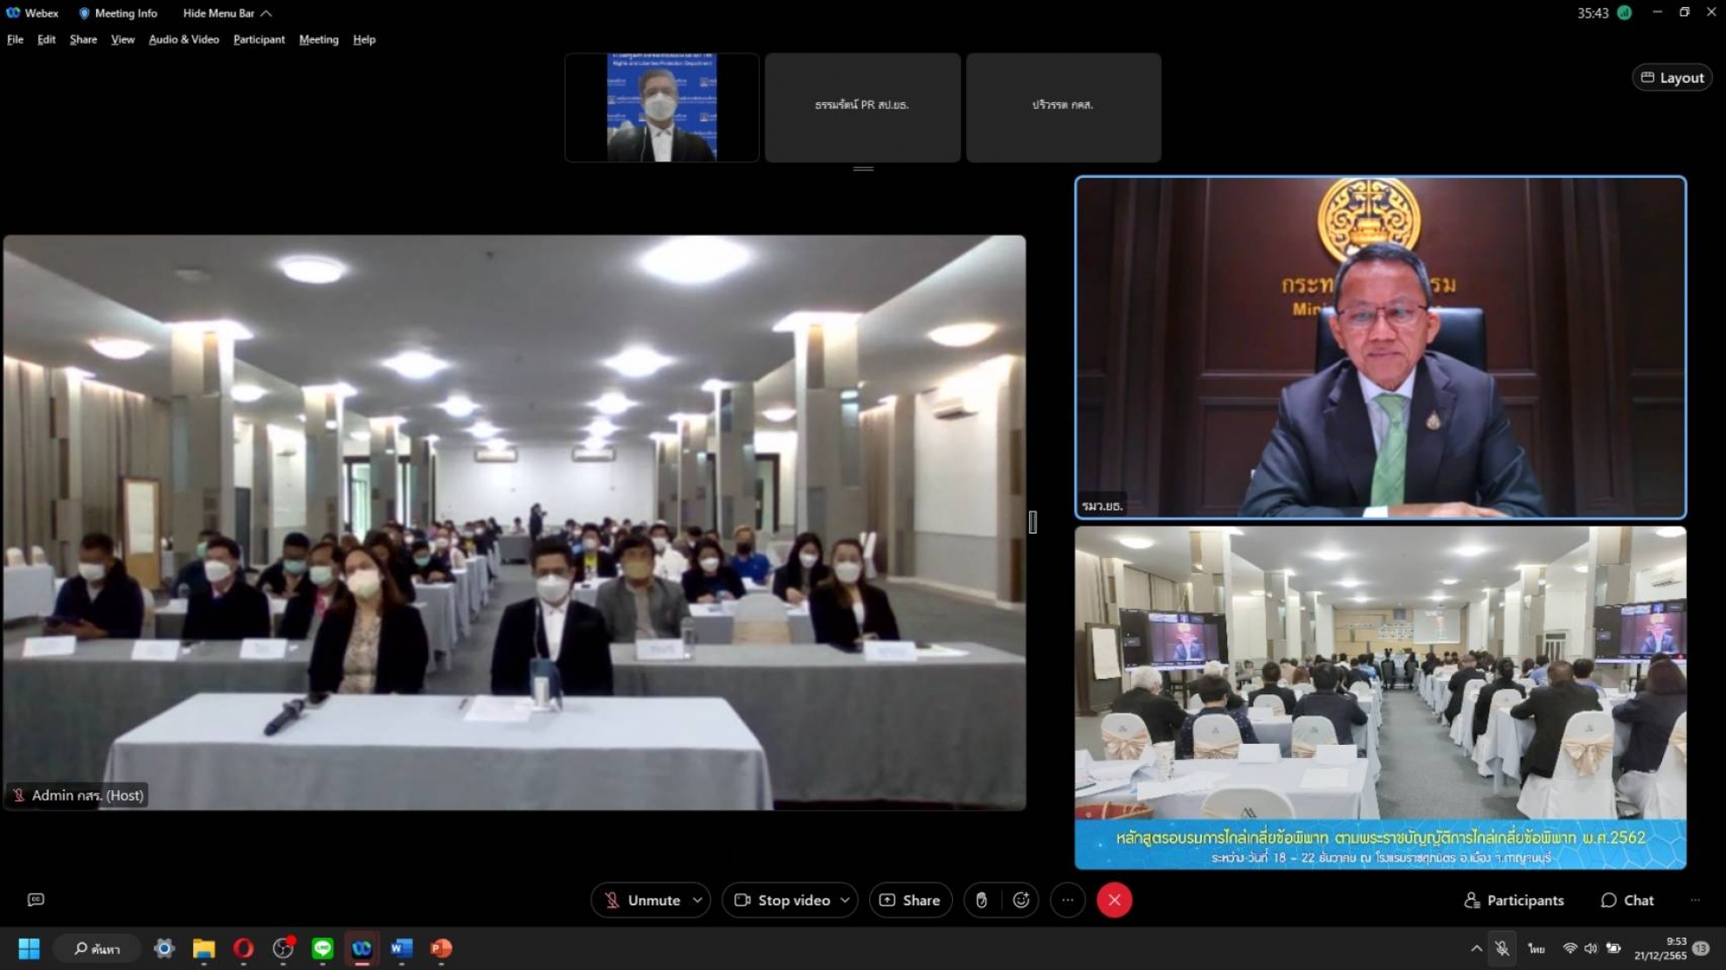Switch the ไทย input language

pos(1536,948)
